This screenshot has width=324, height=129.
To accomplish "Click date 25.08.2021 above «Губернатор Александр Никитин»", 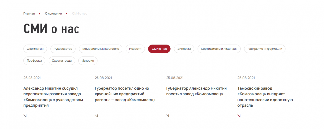I will coord(175,78).
